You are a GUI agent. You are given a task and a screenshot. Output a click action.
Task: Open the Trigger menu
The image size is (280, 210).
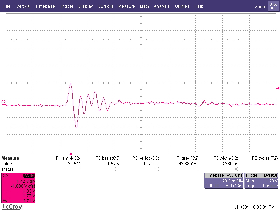coord(66,6)
